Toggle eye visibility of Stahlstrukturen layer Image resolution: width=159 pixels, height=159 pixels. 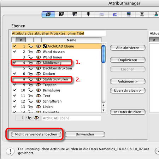[38, 79]
